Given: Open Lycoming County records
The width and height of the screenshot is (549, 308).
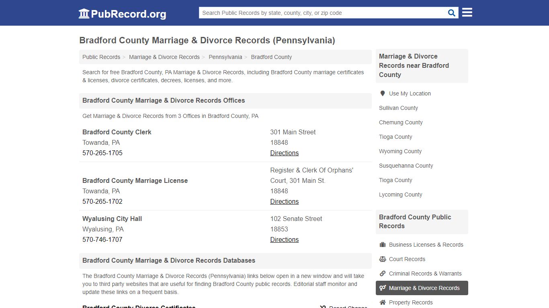Looking at the screenshot, I should coord(401,195).
